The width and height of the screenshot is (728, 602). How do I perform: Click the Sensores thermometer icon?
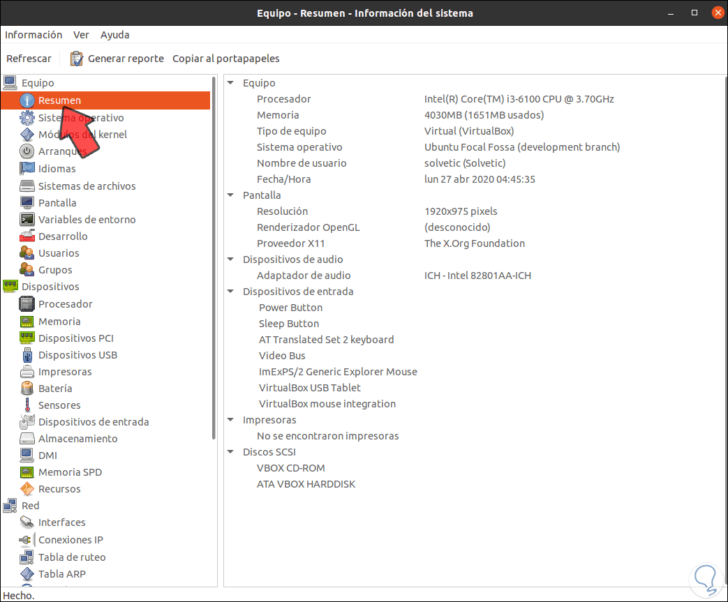pyautogui.click(x=27, y=405)
